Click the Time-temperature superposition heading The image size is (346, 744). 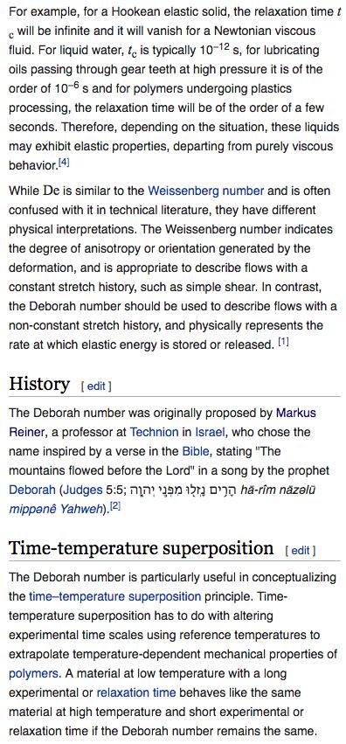pos(142,548)
